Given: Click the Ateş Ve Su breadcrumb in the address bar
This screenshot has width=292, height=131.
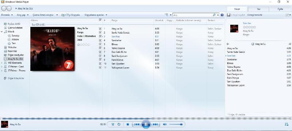Looking at the screenshot, I should pos(25,8).
